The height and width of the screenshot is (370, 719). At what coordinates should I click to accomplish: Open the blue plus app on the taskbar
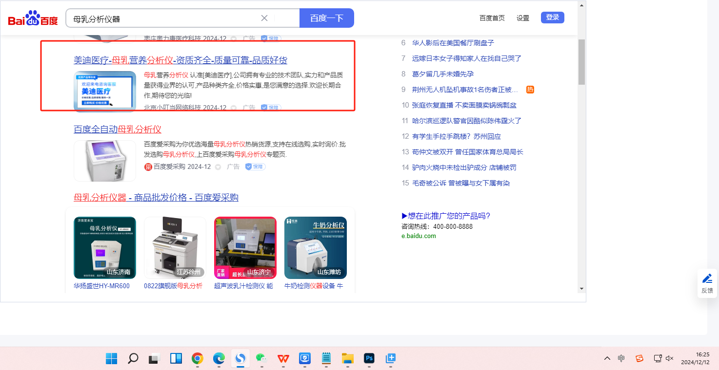click(391, 359)
